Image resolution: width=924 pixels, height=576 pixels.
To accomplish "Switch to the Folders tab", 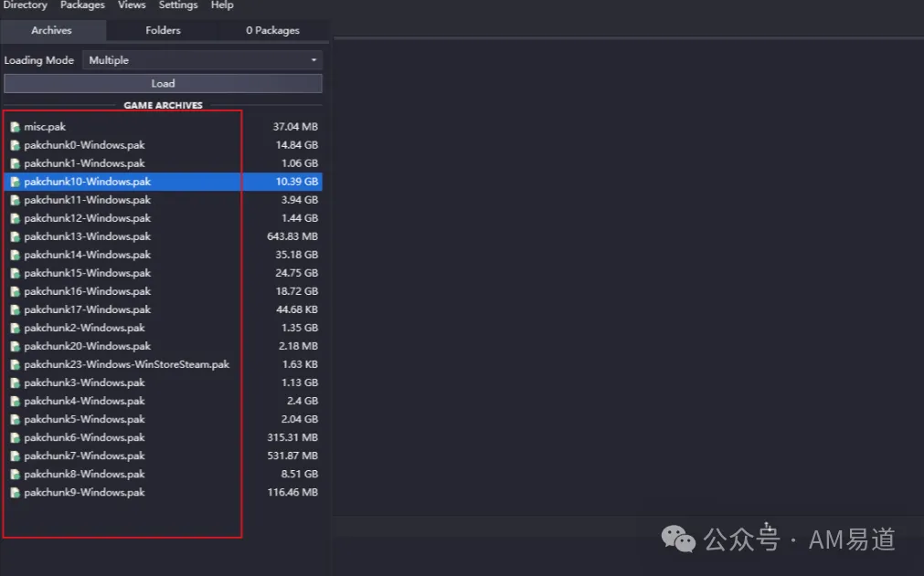I will [x=163, y=30].
